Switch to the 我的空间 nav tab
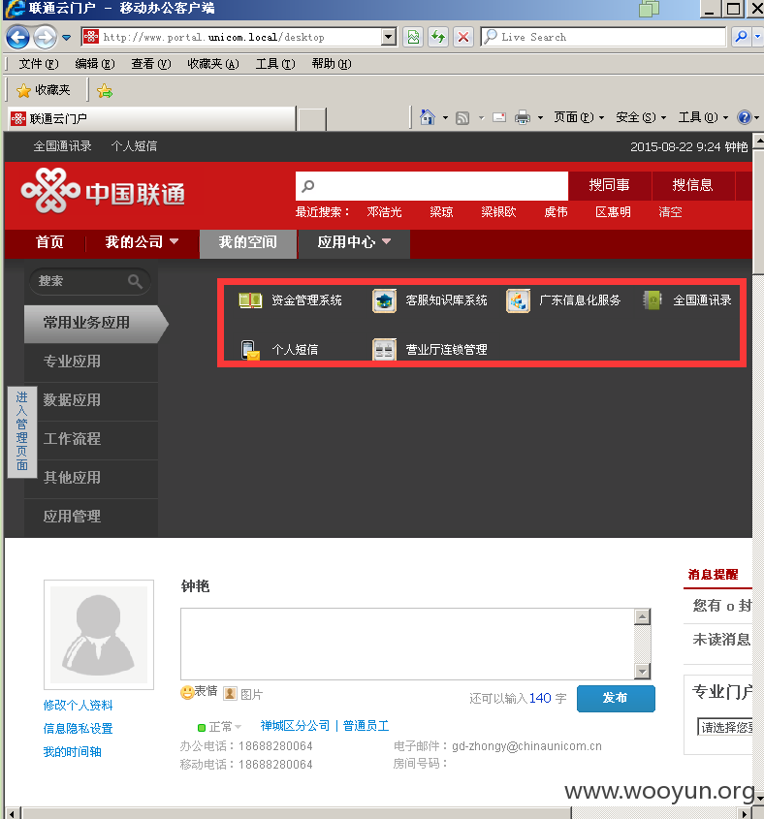764x819 pixels. tap(247, 243)
